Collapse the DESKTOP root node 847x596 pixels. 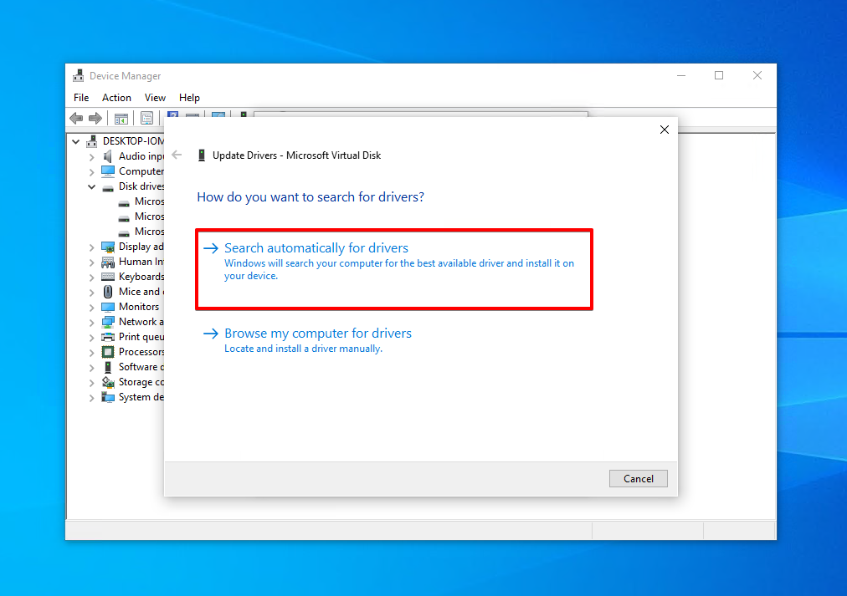point(77,141)
